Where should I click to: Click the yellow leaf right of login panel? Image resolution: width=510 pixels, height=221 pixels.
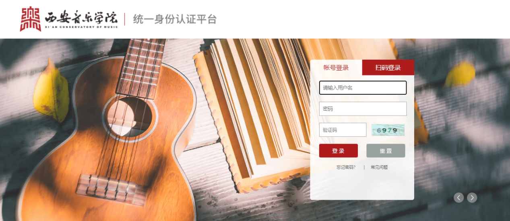tap(460, 74)
